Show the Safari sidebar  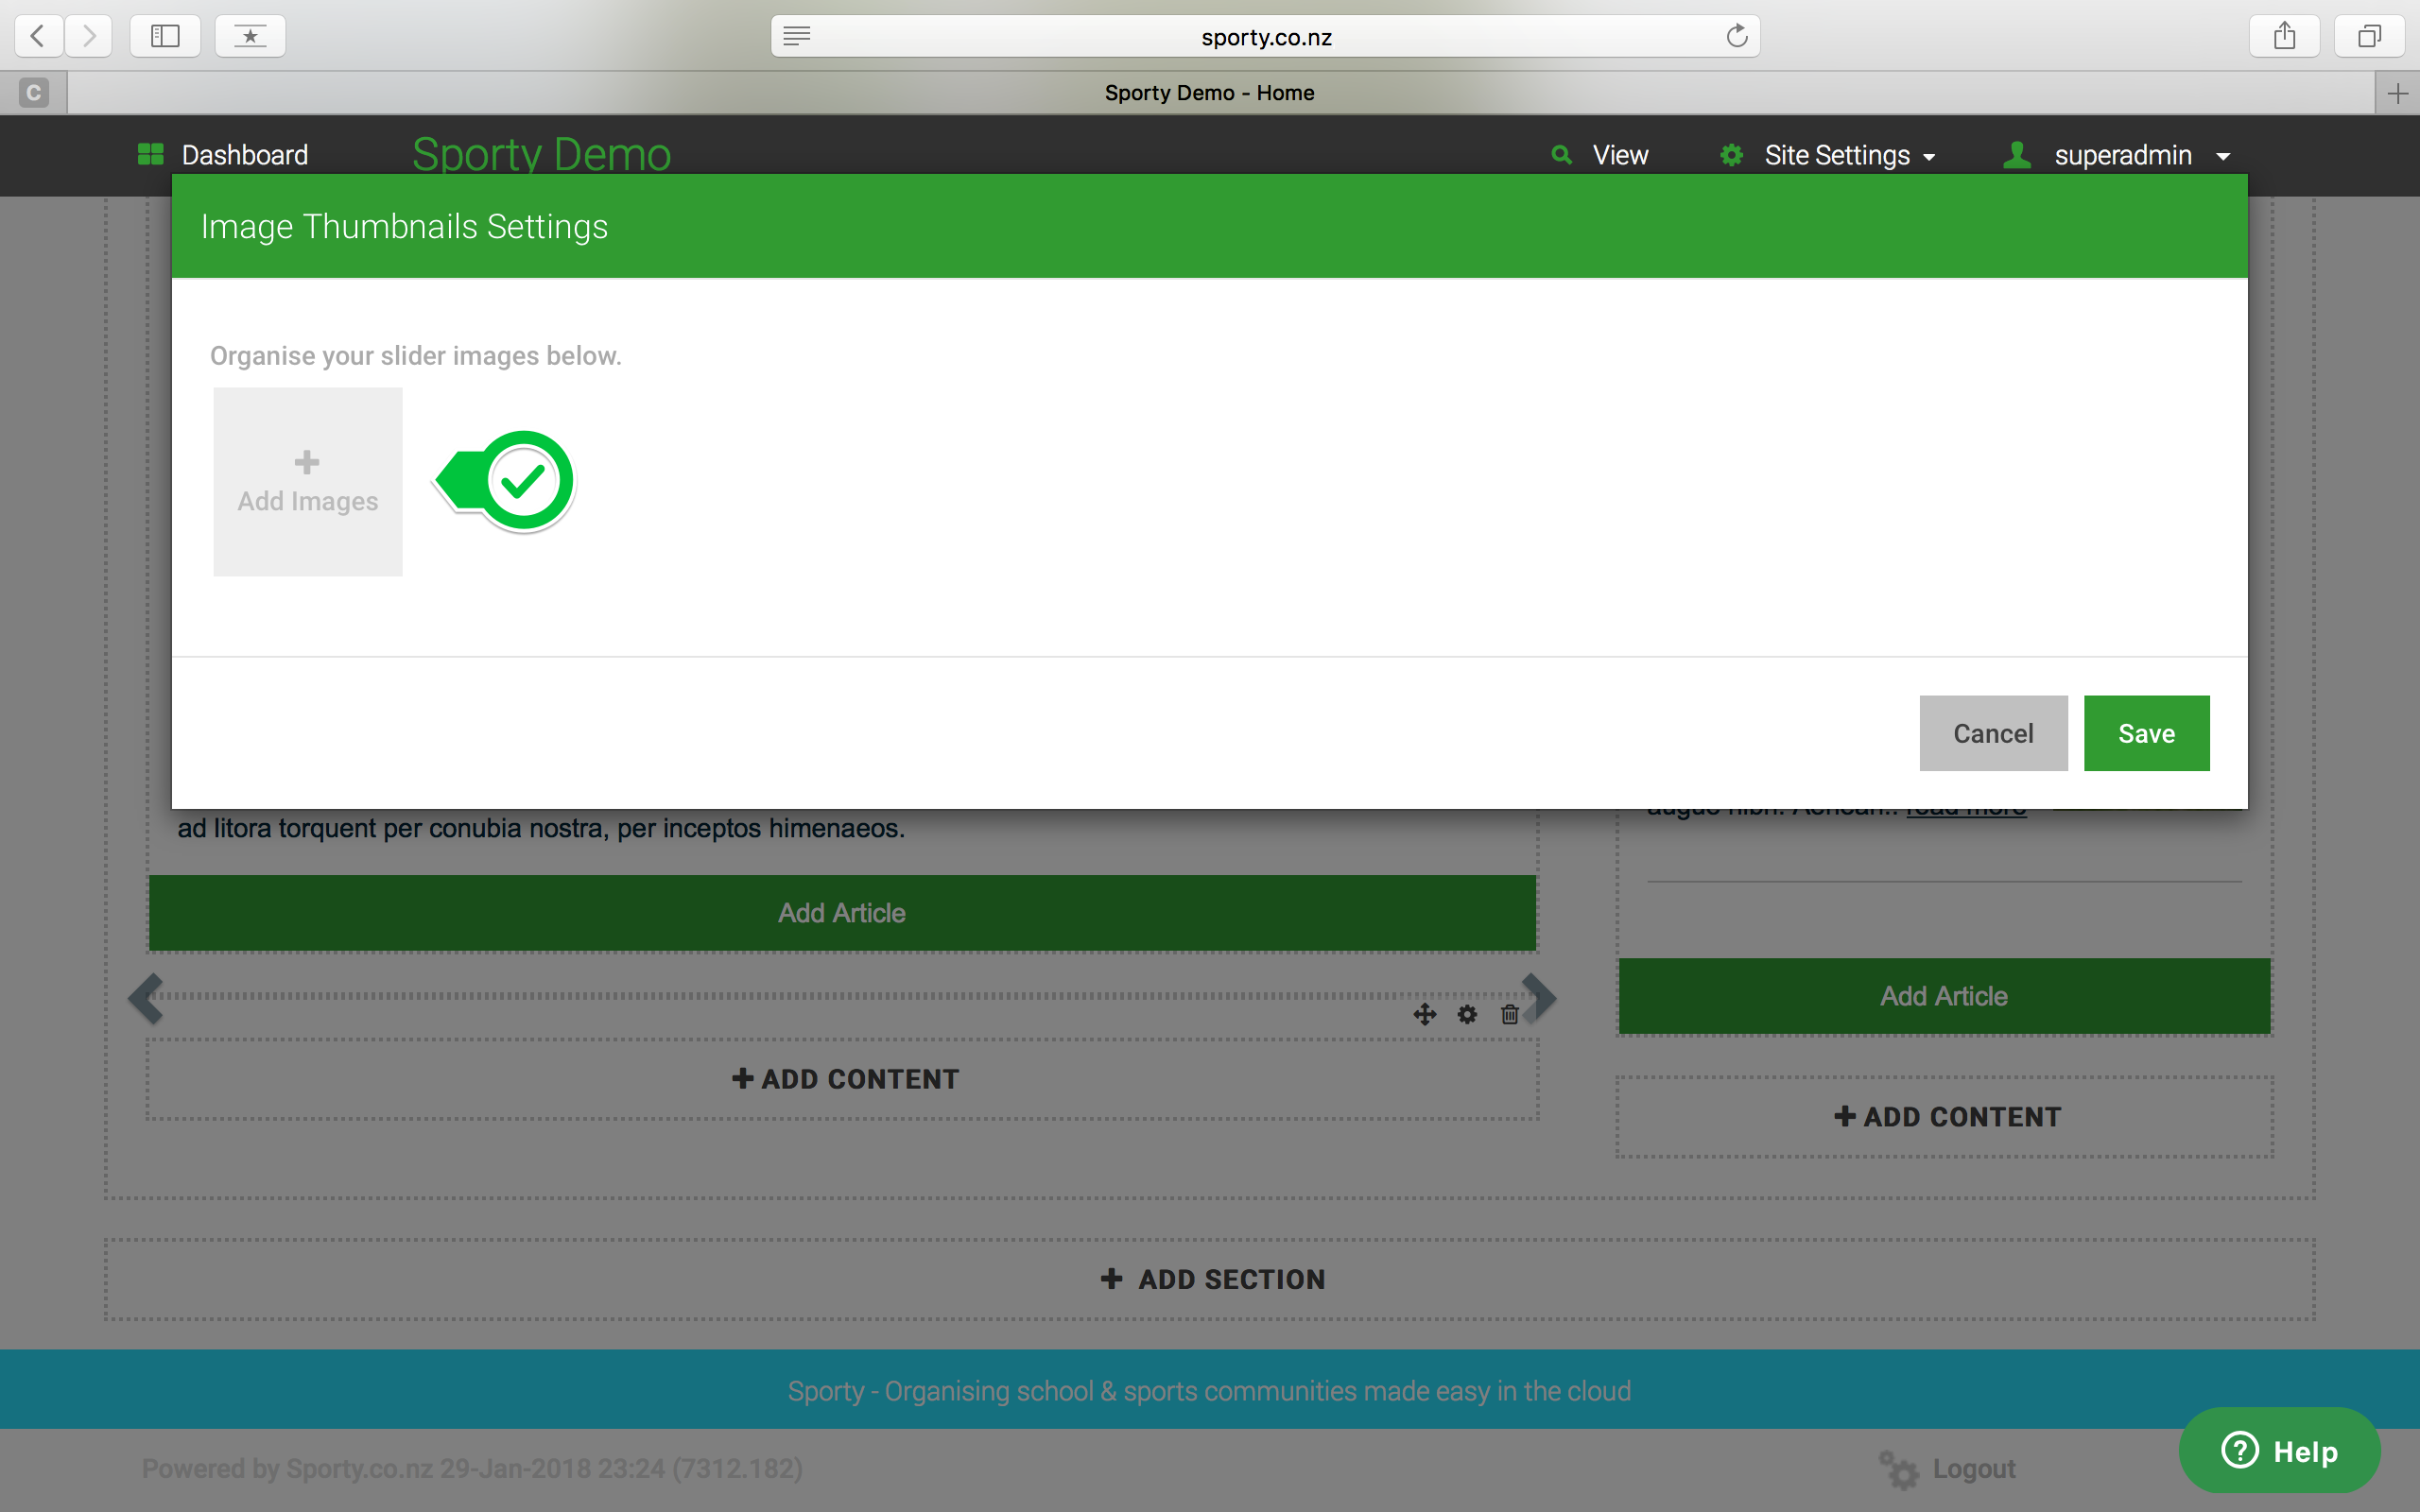point(165,36)
